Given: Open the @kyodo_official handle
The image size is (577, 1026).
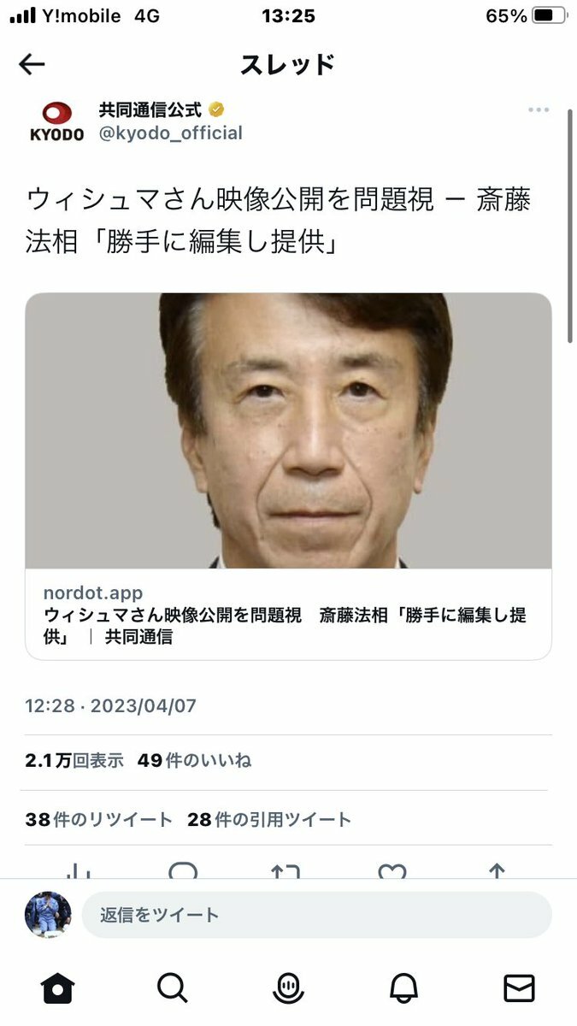Looking at the screenshot, I should coord(171,133).
